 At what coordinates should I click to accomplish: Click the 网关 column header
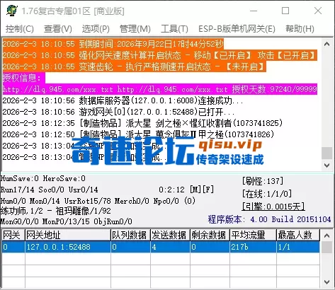(13, 235)
